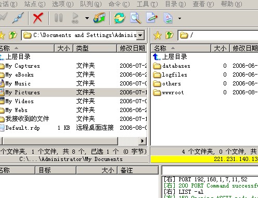Viewport: 258px width, 198px height.
Task: Sort local files by 类型 column header
Action: tap(95, 48)
